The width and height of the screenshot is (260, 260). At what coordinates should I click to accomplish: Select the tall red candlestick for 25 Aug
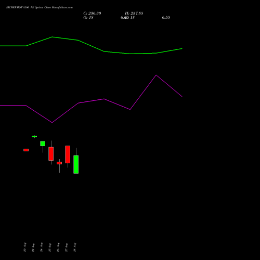(x=51, y=154)
